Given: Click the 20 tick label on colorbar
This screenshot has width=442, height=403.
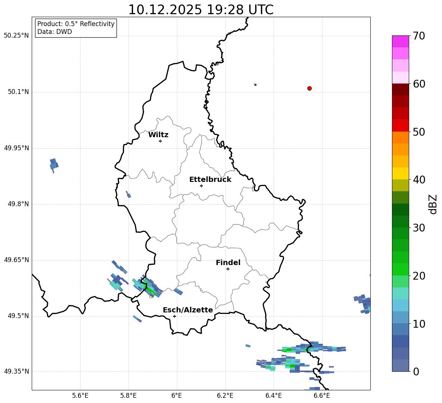Looking at the screenshot, I should pos(419,276).
